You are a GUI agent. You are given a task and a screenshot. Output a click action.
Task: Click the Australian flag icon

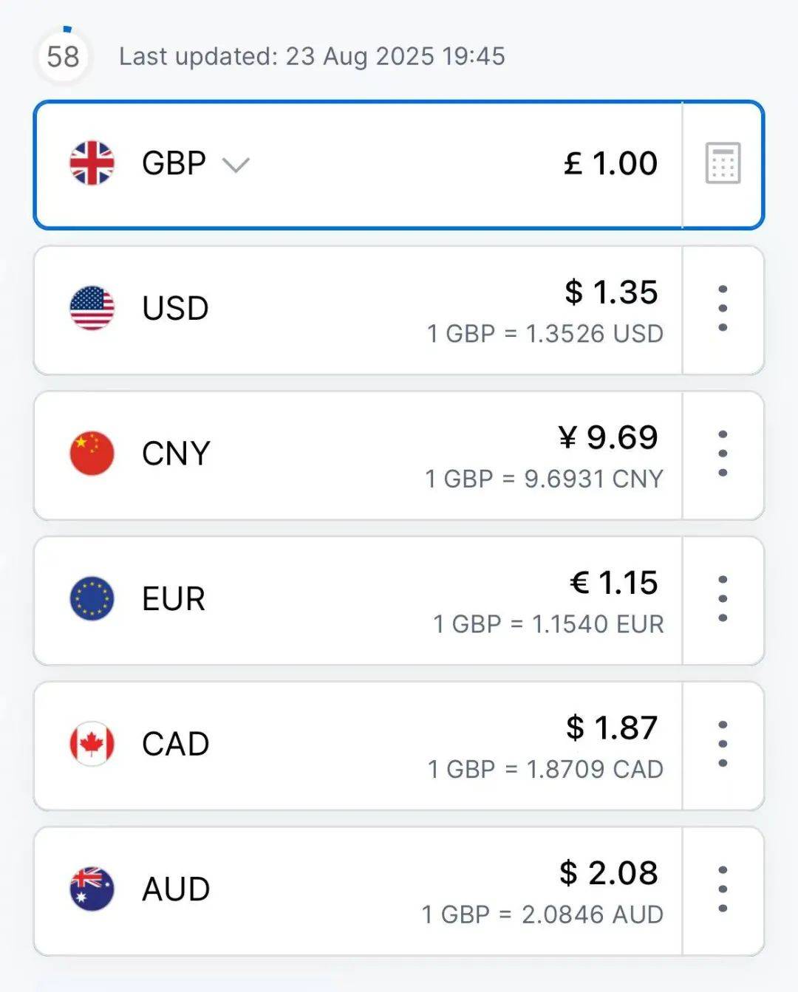(x=92, y=889)
